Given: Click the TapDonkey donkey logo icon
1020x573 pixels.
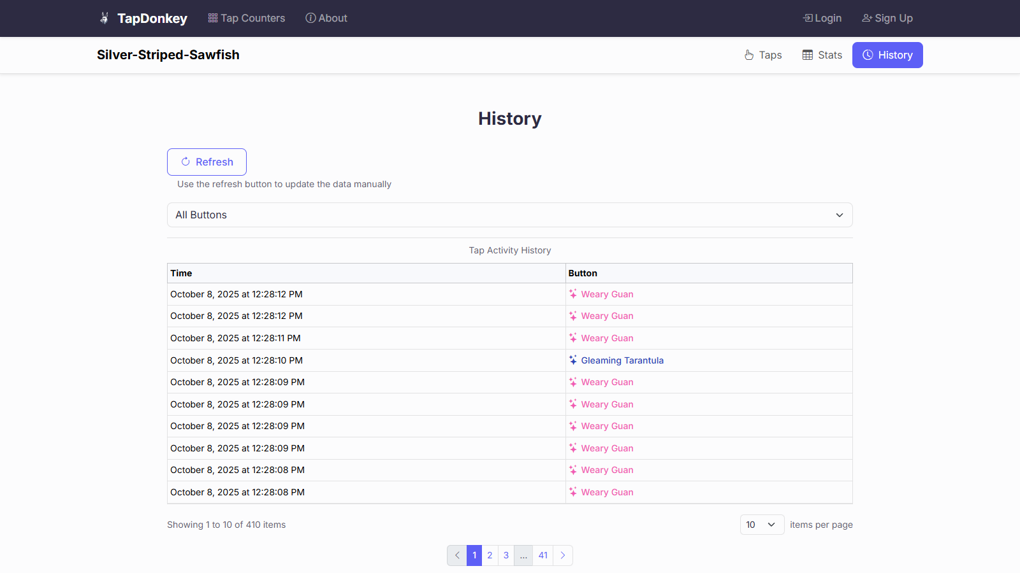Looking at the screenshot, I should [x=104, y=18].
